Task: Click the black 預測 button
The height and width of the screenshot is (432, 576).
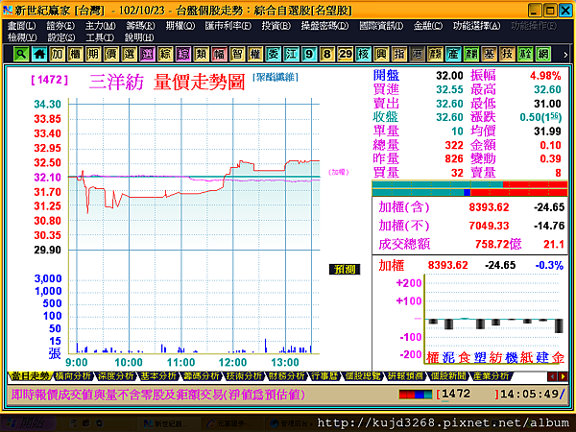Action: [x=345, y=270]
